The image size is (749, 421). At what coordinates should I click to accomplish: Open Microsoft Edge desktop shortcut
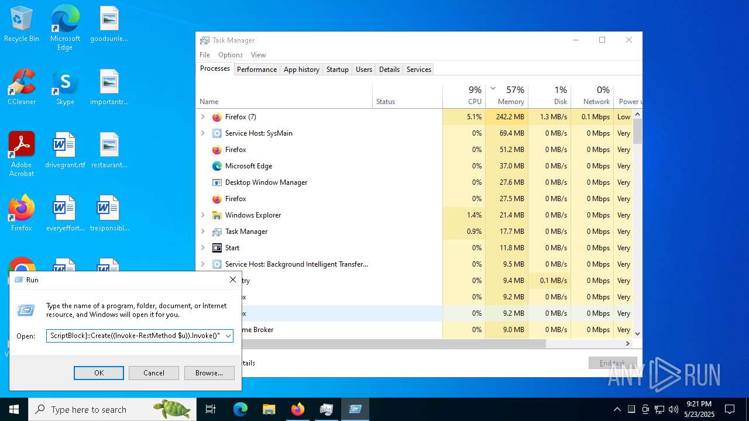(65, 28)
